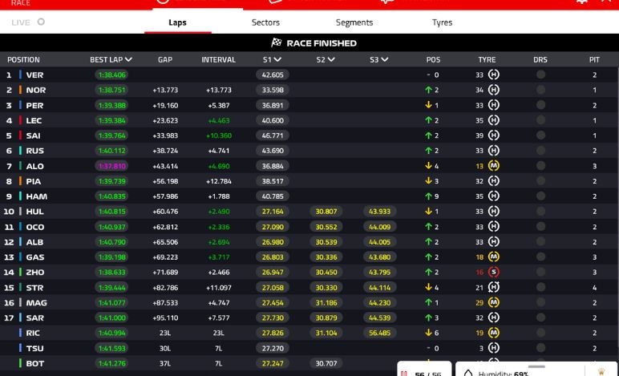Select driver LEC in the standings
619x376 pixels.
coord(34,120)
